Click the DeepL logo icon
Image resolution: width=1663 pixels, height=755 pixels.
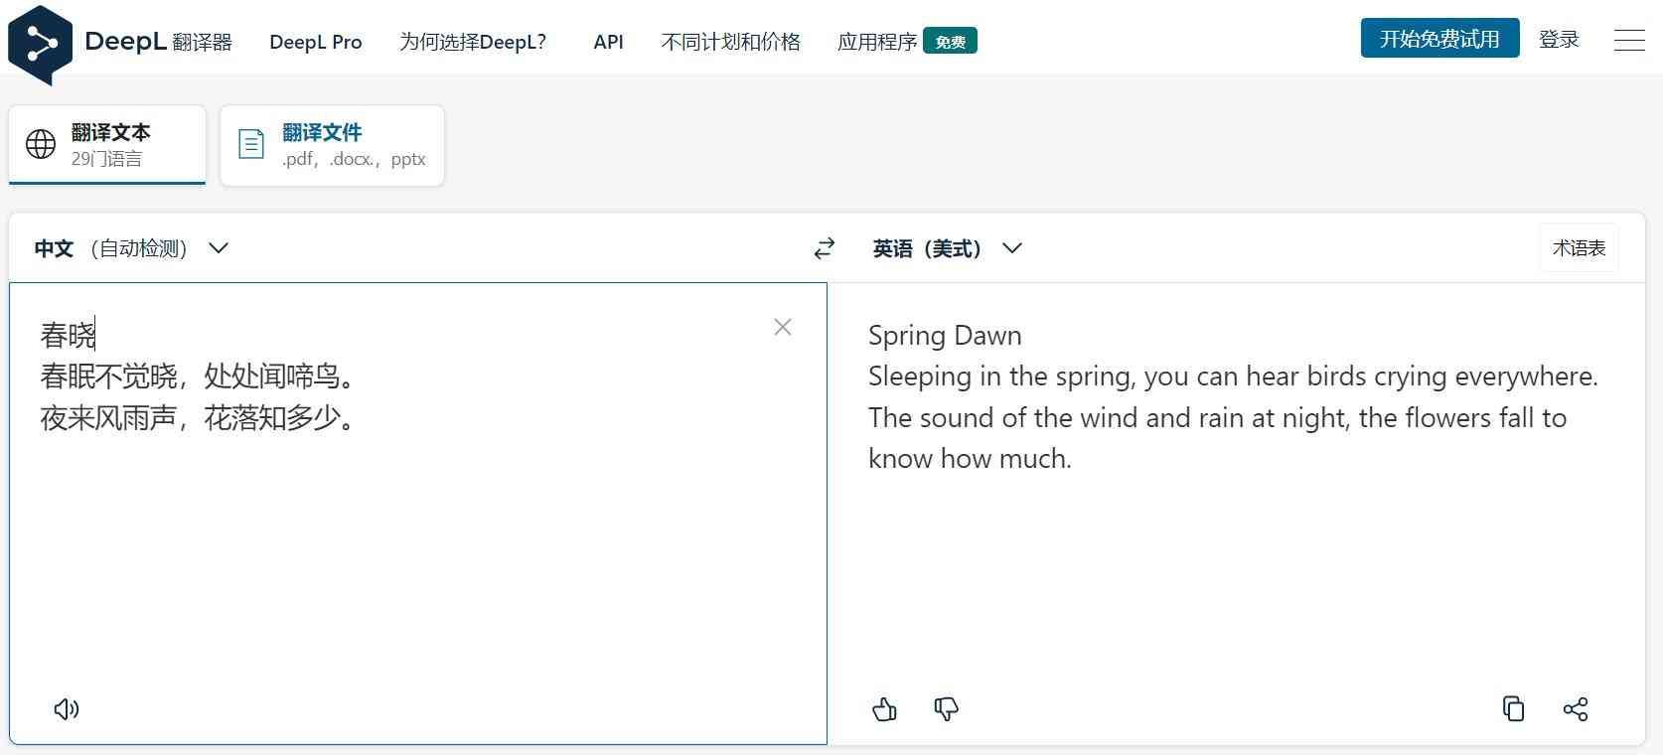(x=40, y=44)
